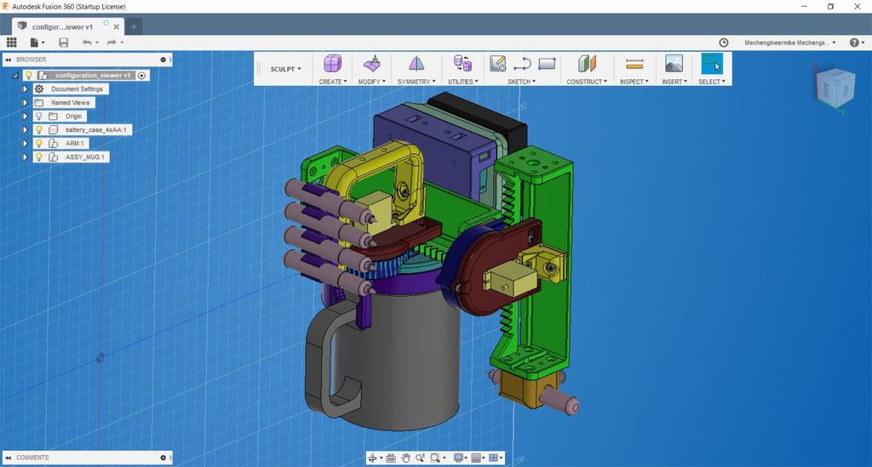Viewport: 872px width, 467px height.
Task: Open the UTILITIES menu
Action: (x=462, y=82)
